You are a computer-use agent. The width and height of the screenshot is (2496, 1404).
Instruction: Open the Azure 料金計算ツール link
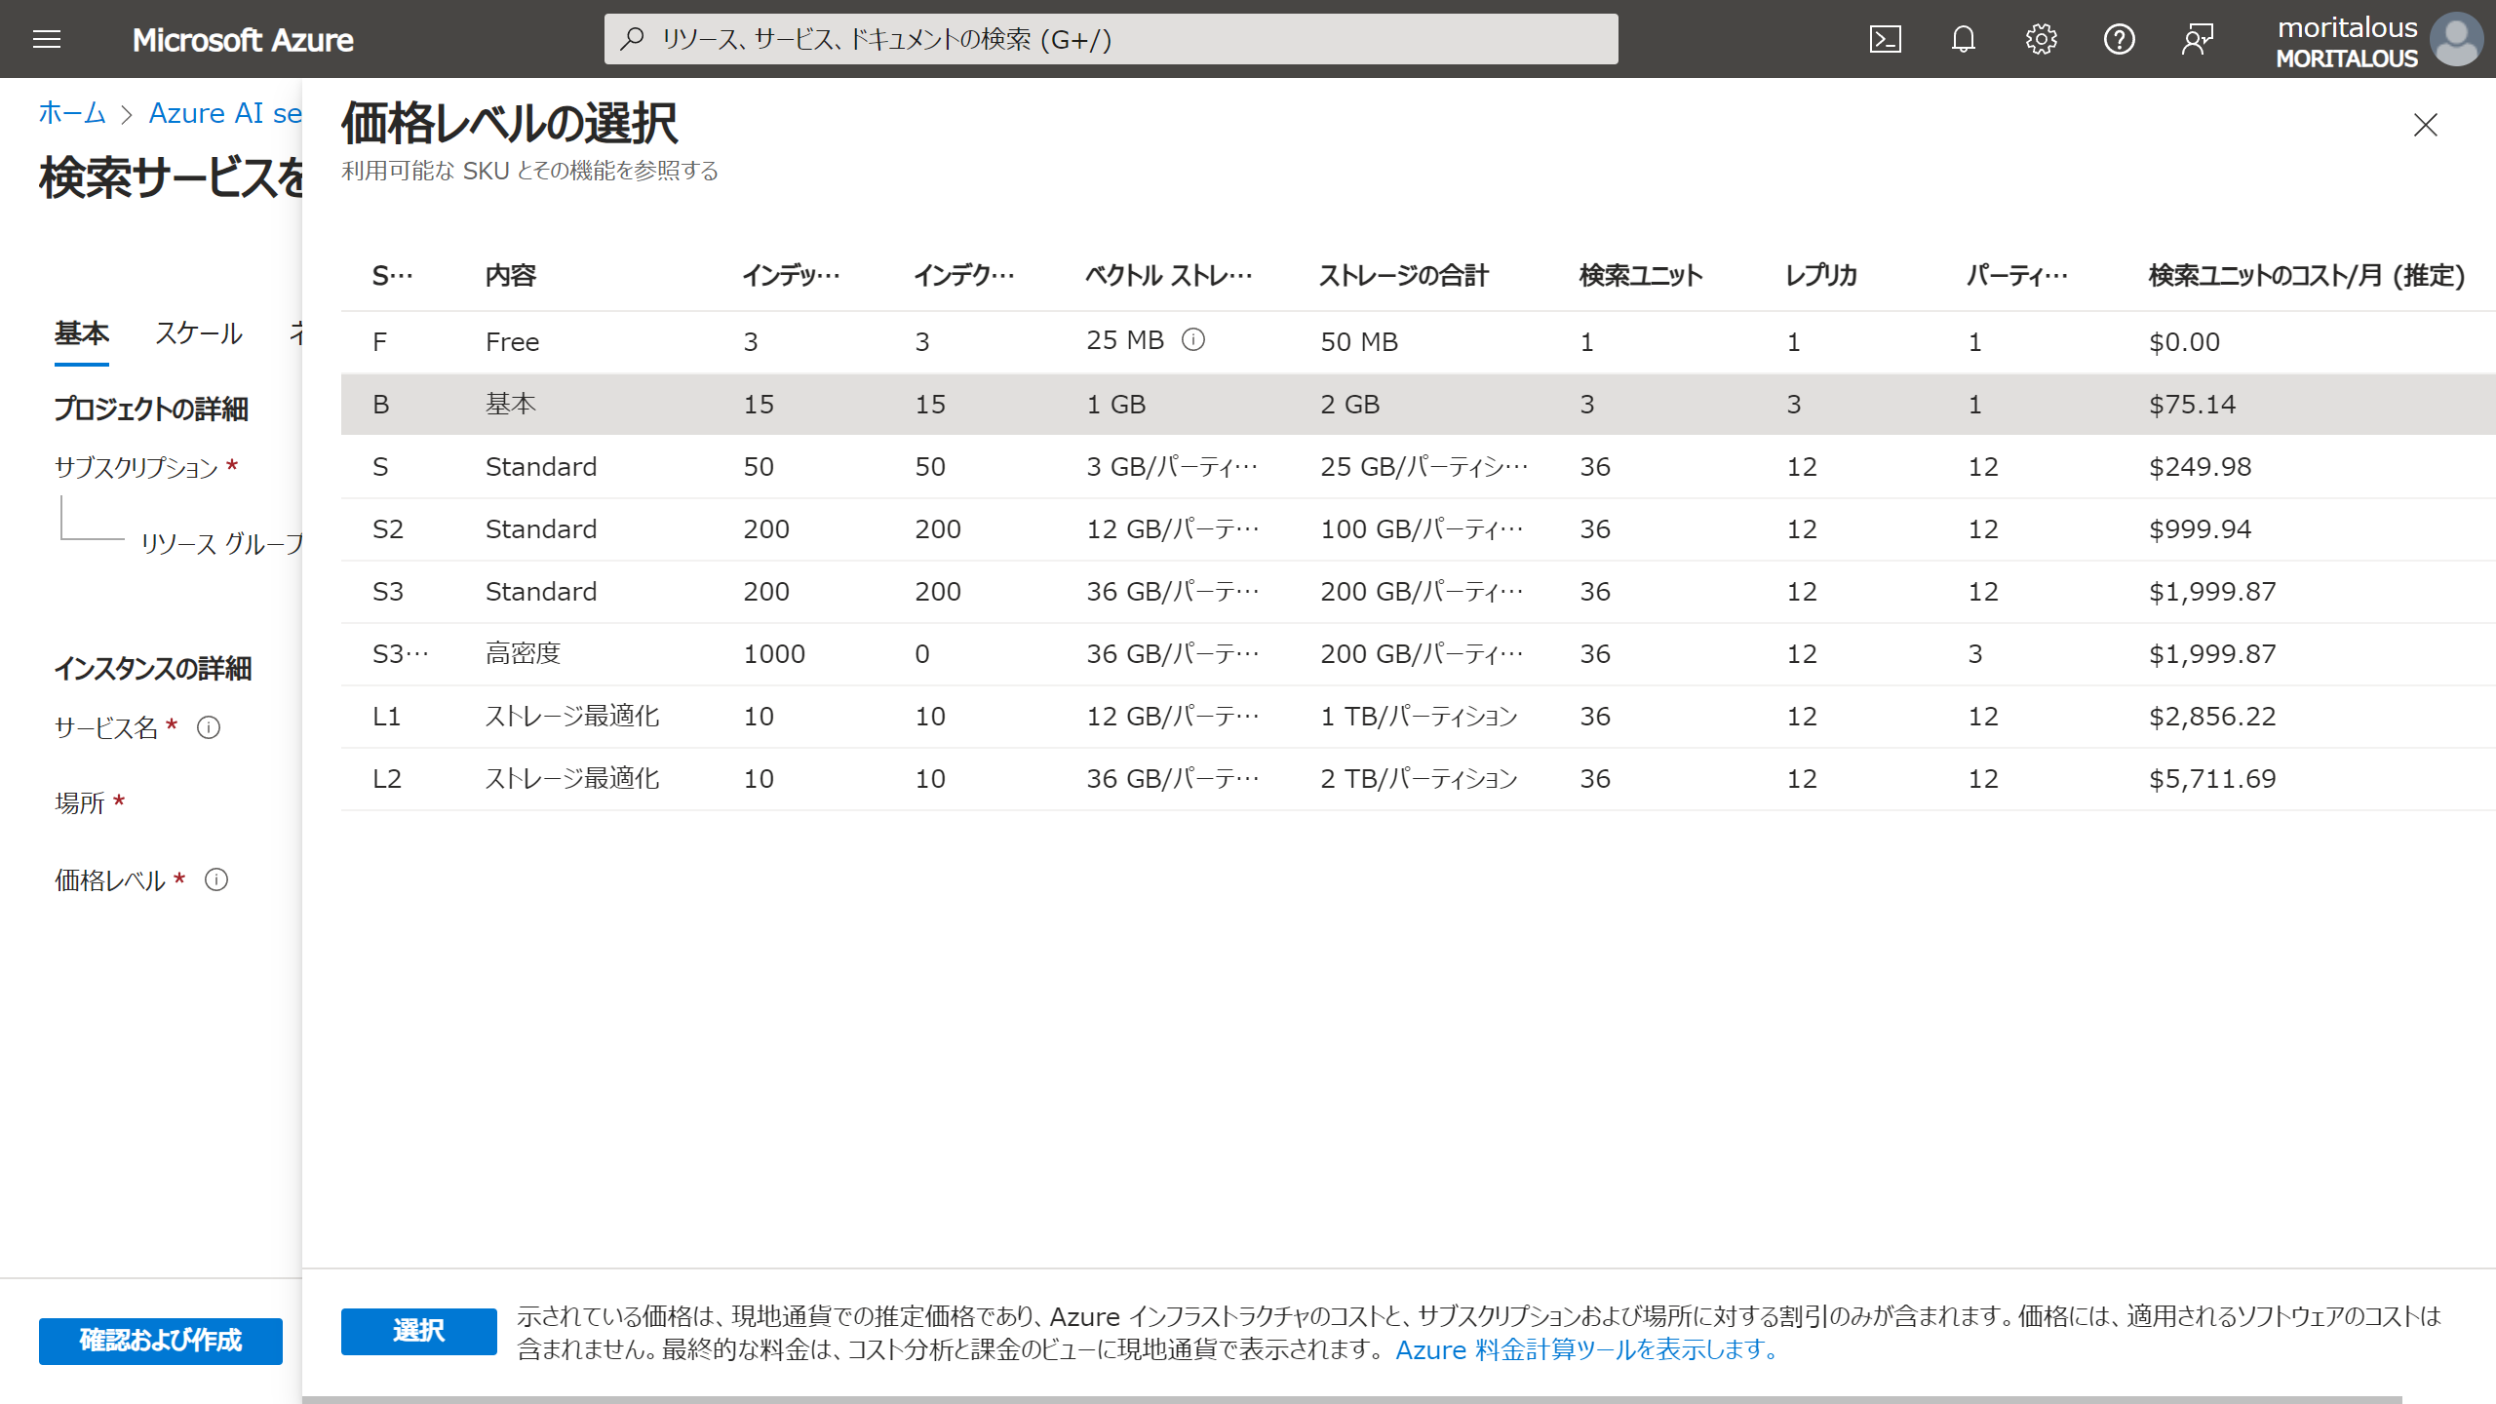coord(1585,1350)
